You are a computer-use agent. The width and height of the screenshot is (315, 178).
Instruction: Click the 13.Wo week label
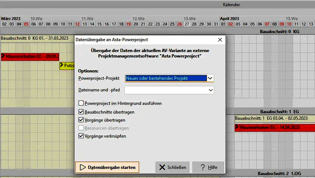189,19
